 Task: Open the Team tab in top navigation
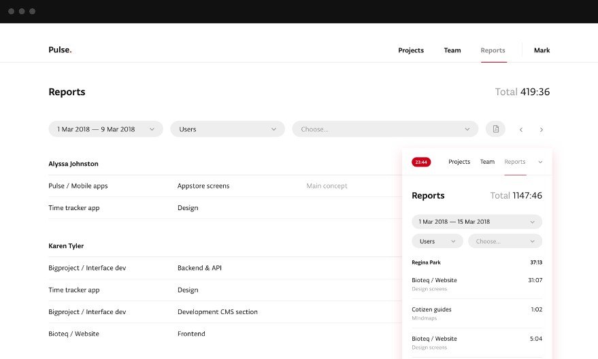pyautogui.click(x=452, y=50)
